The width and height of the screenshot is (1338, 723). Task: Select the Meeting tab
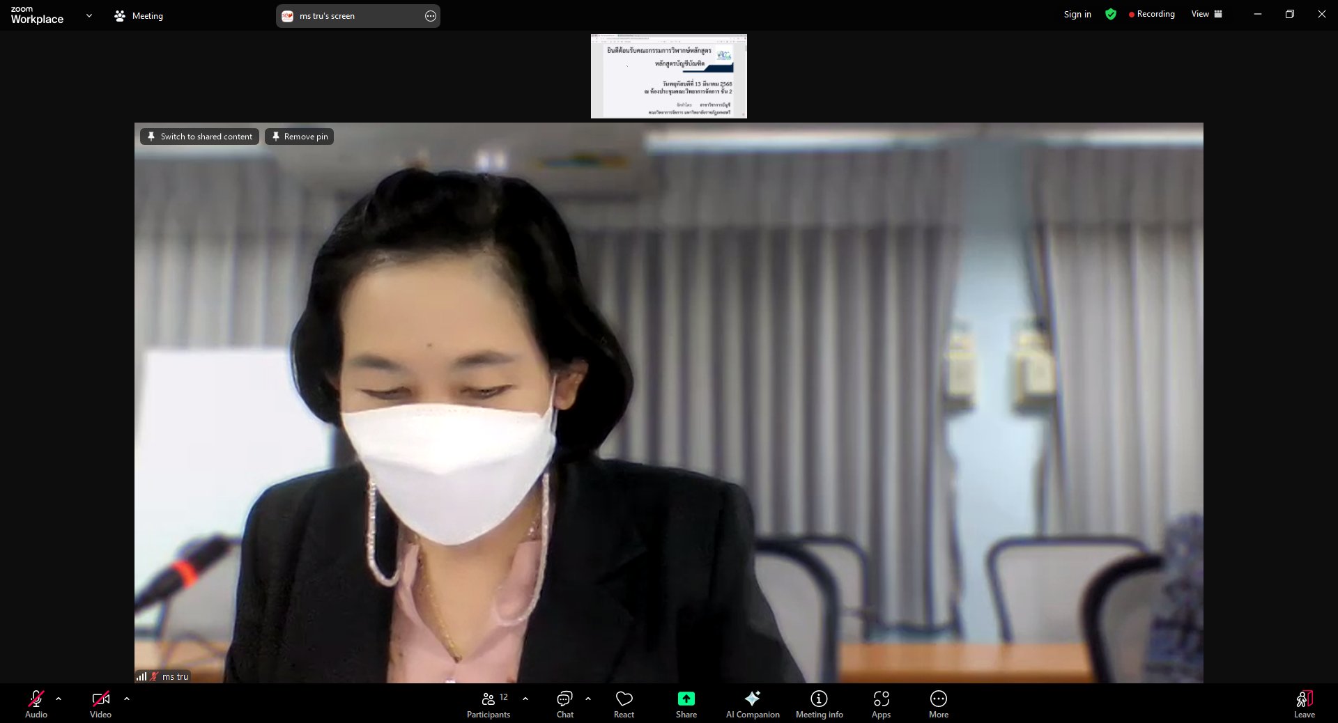tap(139, 15)
